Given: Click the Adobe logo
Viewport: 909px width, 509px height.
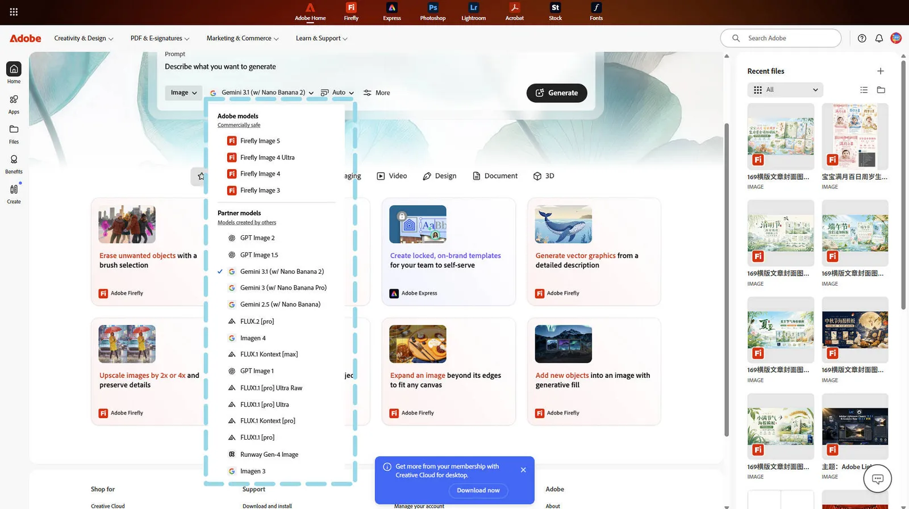Looking at the screenshot, I should coord(26,38).
